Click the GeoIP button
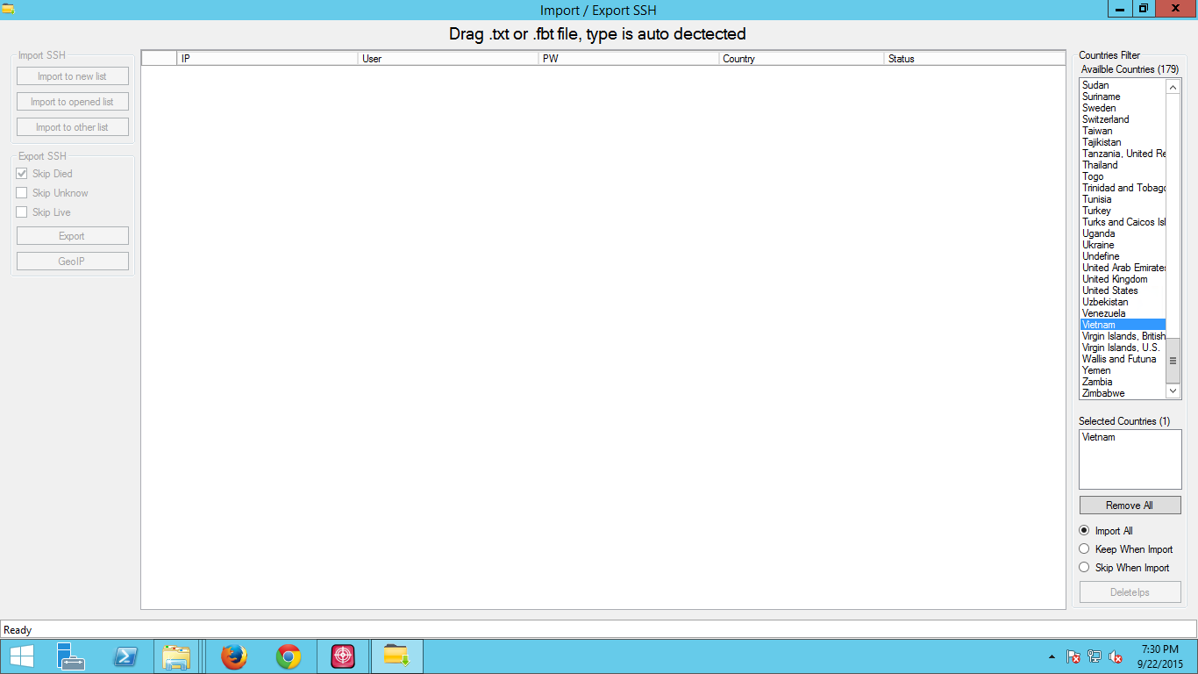Screen dimensions: 1198x674 (x=73, y=262)
